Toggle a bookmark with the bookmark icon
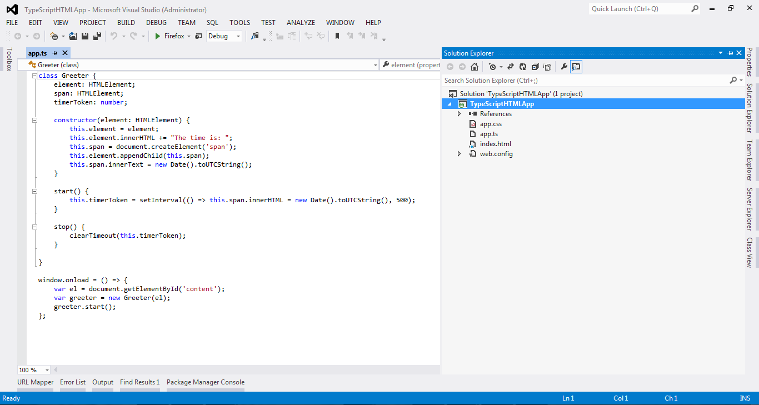759x405 pixels. (338, 36)
